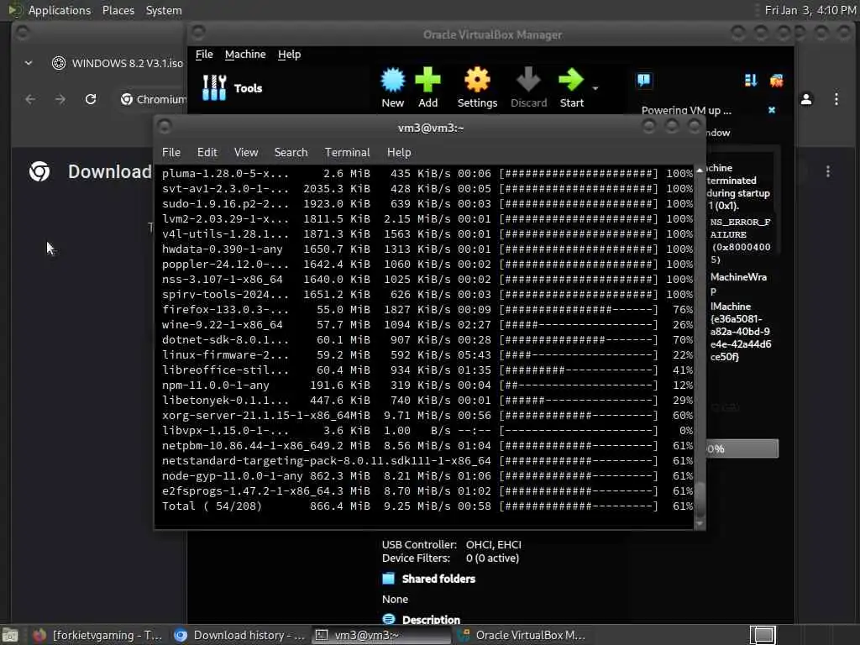Click the wine-9.22-1-x86_64 download line
Screen dimensions: 860x645
click(x=427, y=325)
